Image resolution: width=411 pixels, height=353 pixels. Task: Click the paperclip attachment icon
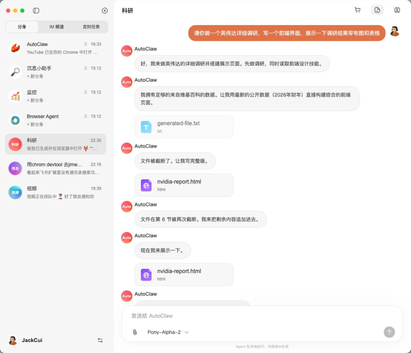[x=135, y=332]
